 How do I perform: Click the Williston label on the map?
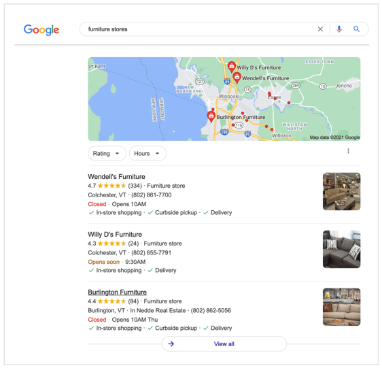click(x=281, y=135)
